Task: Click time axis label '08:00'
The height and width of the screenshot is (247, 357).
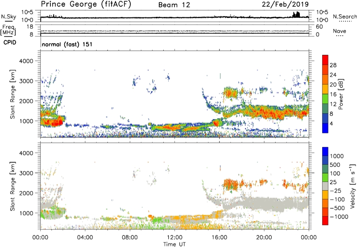Action: pos(130,238)
